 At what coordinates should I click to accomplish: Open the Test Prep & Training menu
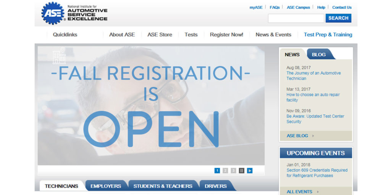328,35
